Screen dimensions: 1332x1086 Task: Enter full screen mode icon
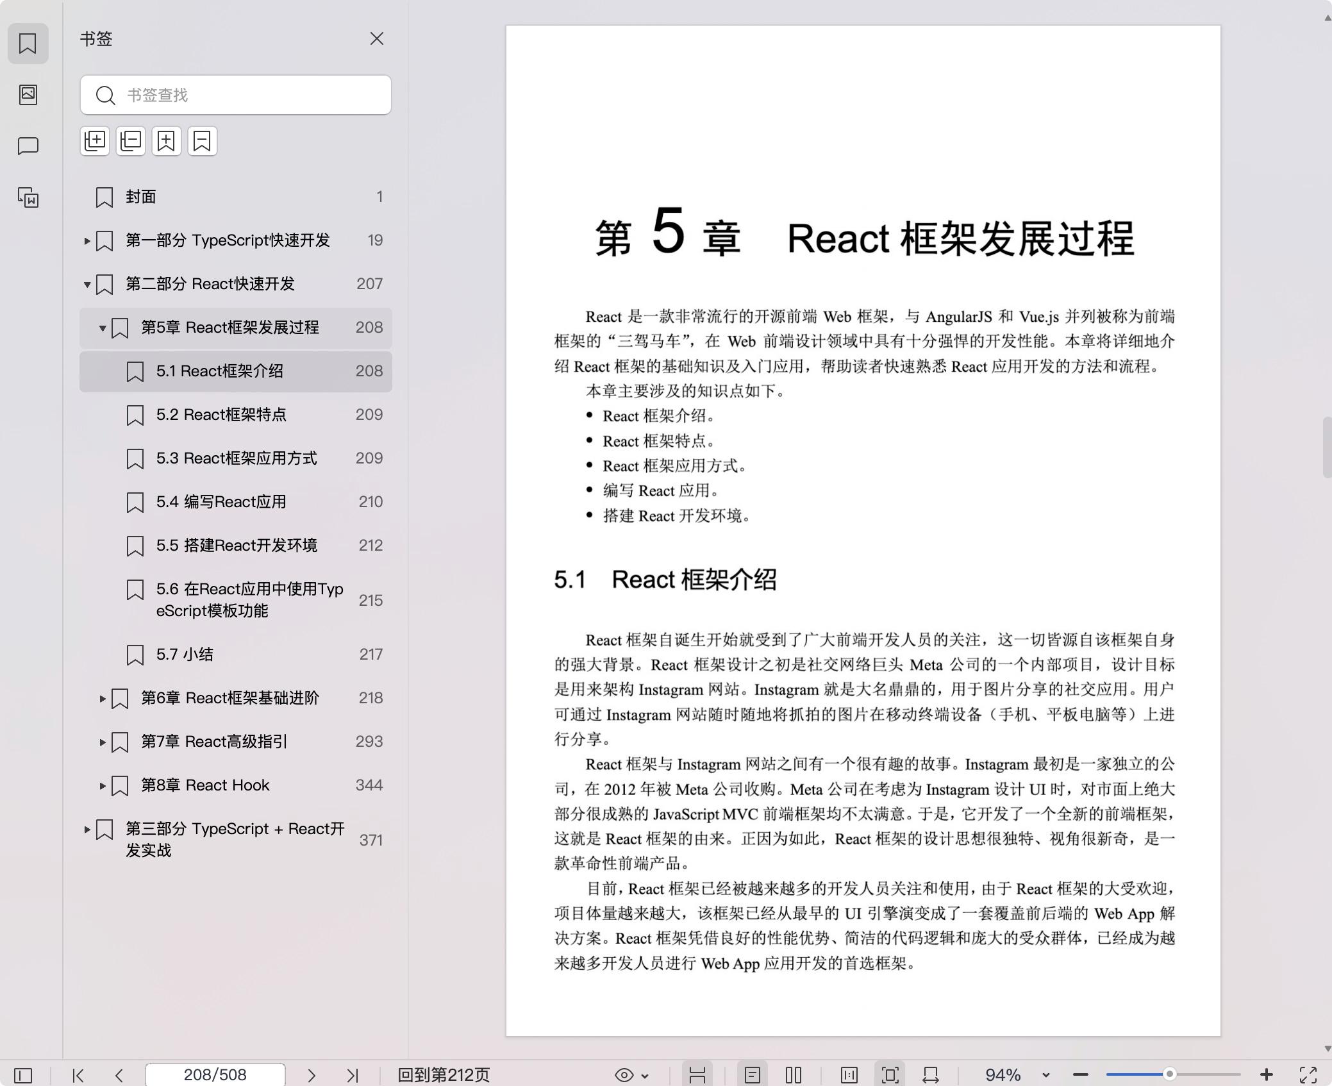[x=1308, y=1075]
